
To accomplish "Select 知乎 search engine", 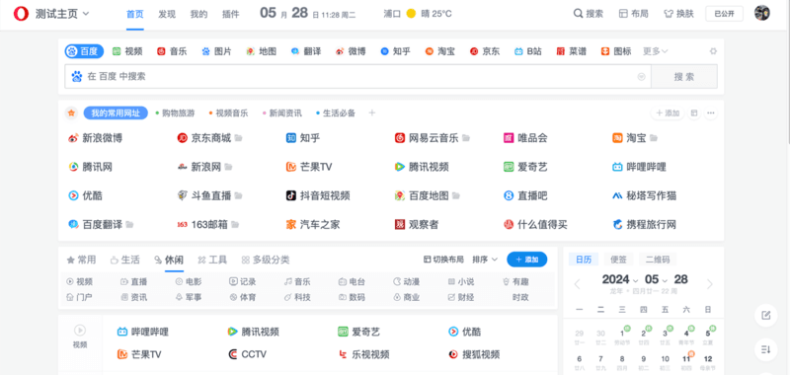I will (x=396, y=51).
